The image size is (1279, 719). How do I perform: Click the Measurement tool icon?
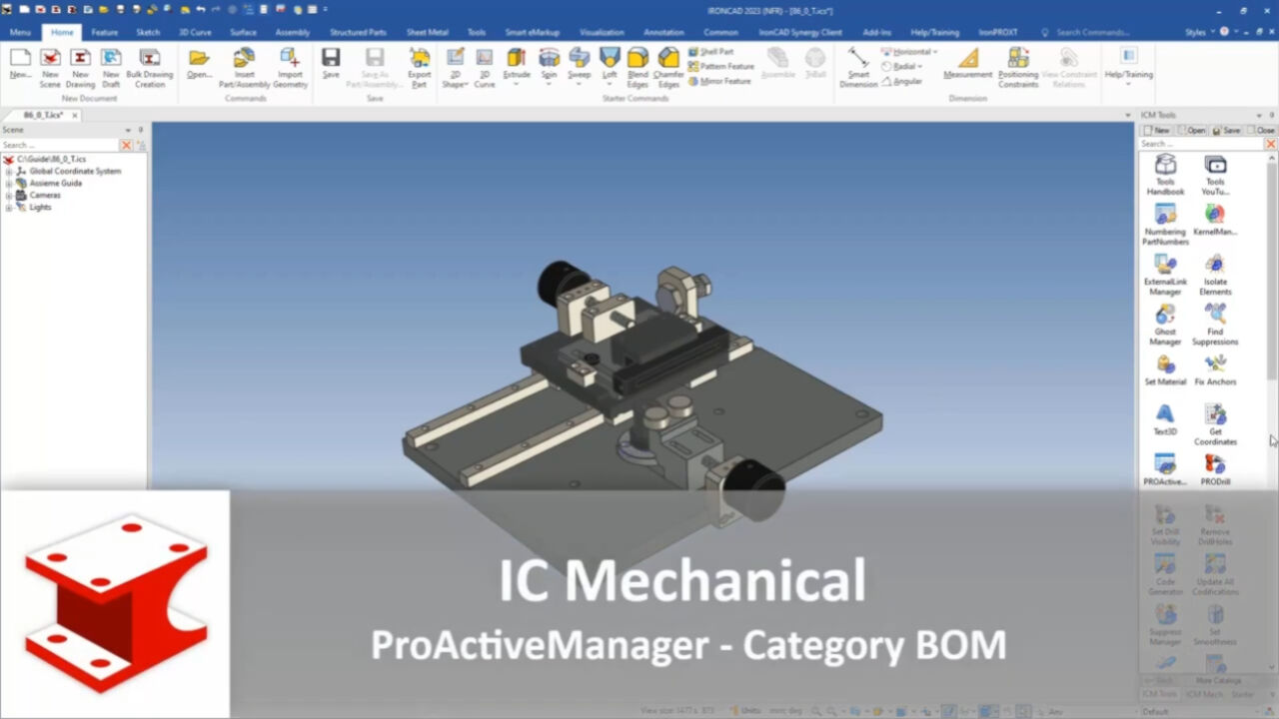[967, 64]
